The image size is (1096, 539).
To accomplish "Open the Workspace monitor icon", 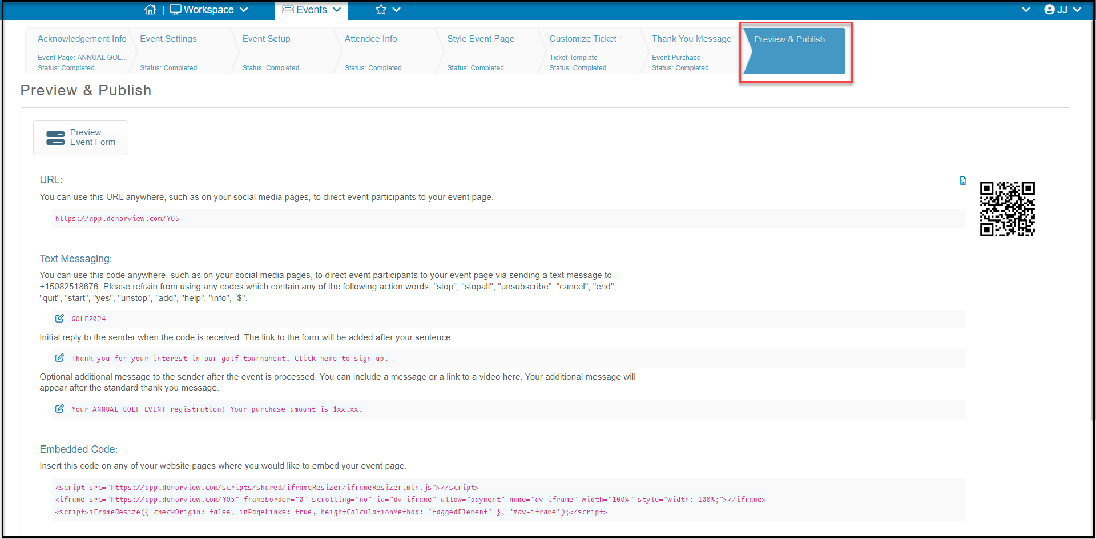I will click(x=175, y=10).
